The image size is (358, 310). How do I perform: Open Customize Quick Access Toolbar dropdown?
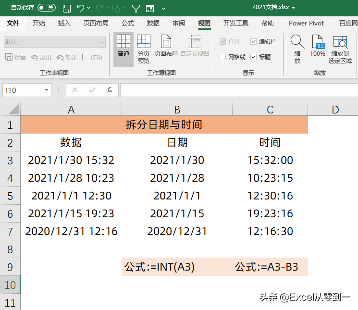[163, 9]
